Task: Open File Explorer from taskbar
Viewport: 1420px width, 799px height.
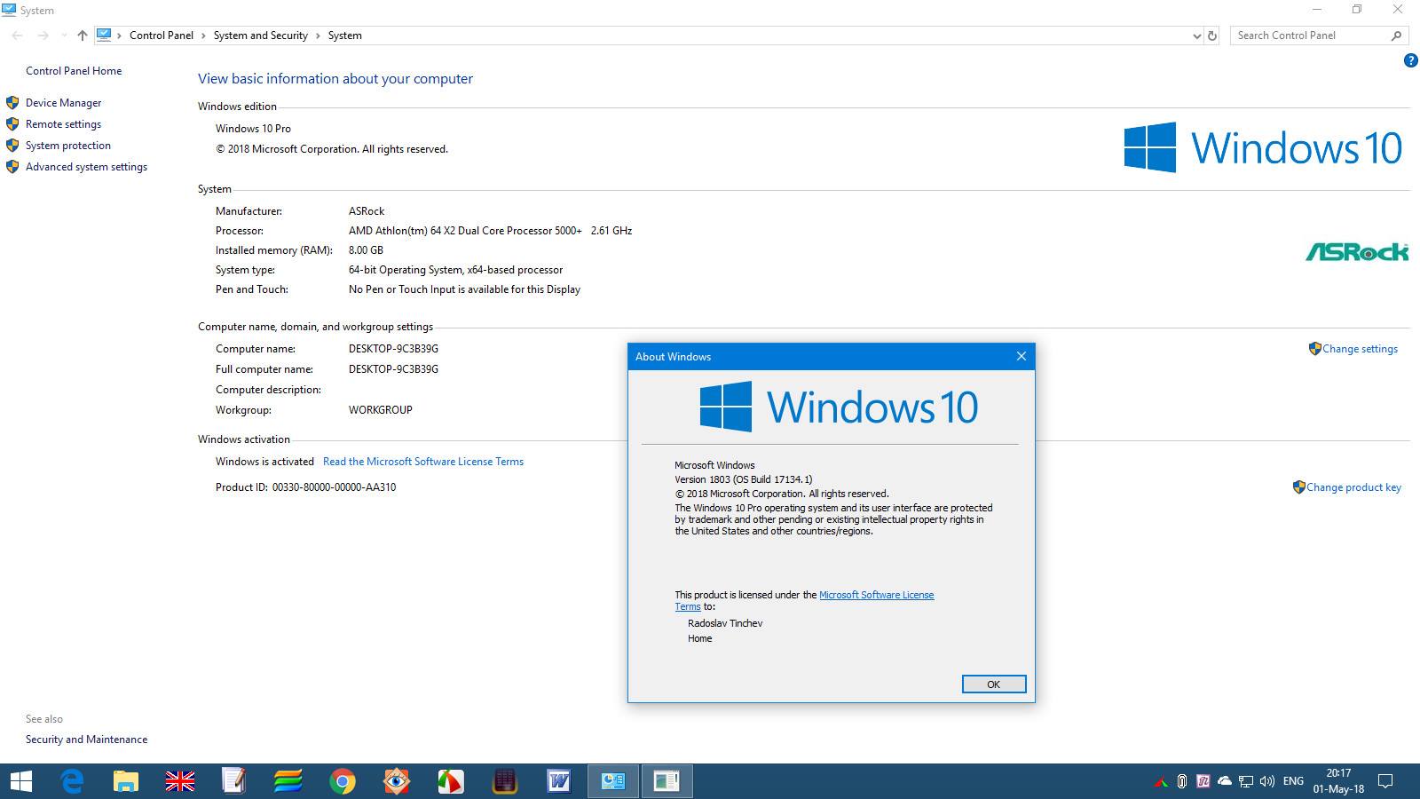Action: pyautogui.click(x=125, y=781)
